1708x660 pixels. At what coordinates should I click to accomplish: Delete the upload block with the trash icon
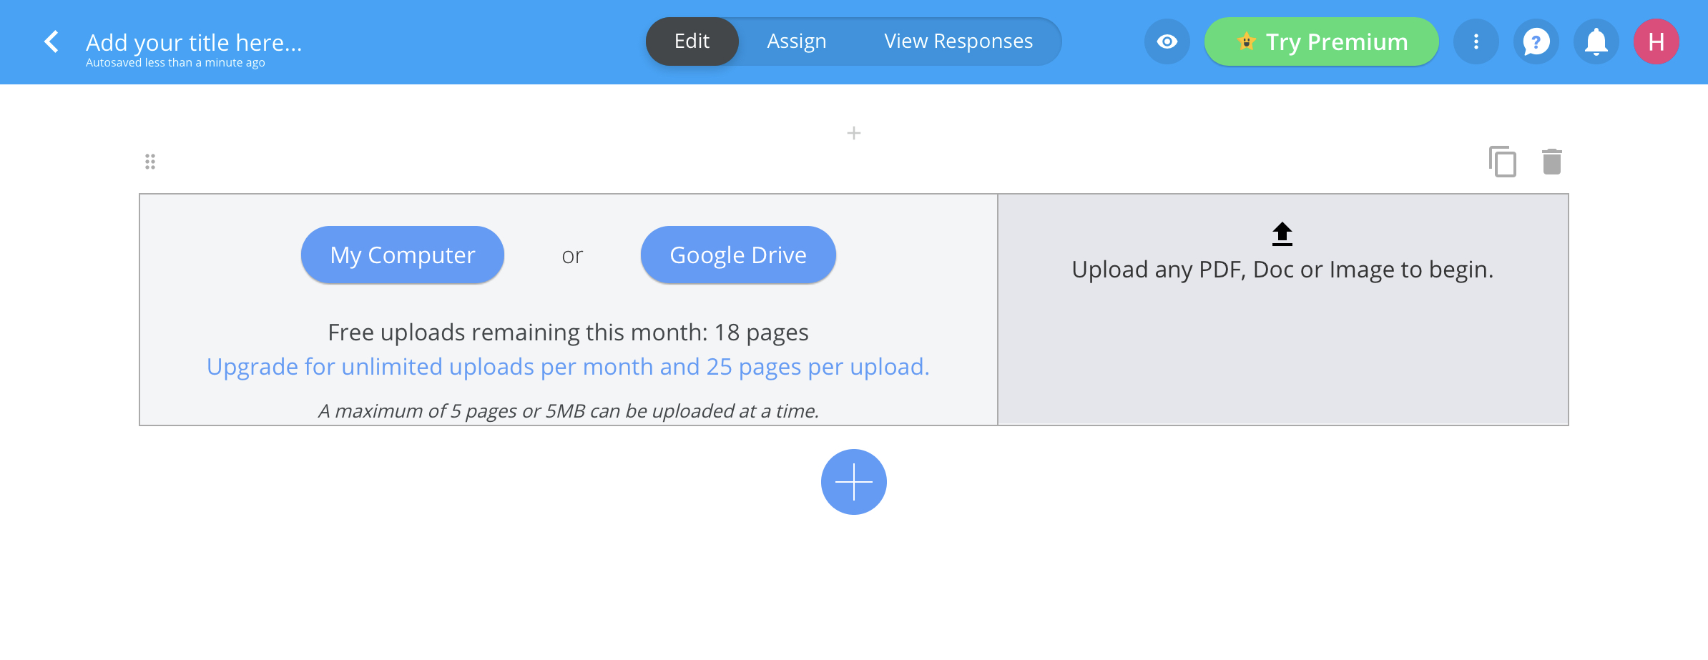click(1551, 161)
